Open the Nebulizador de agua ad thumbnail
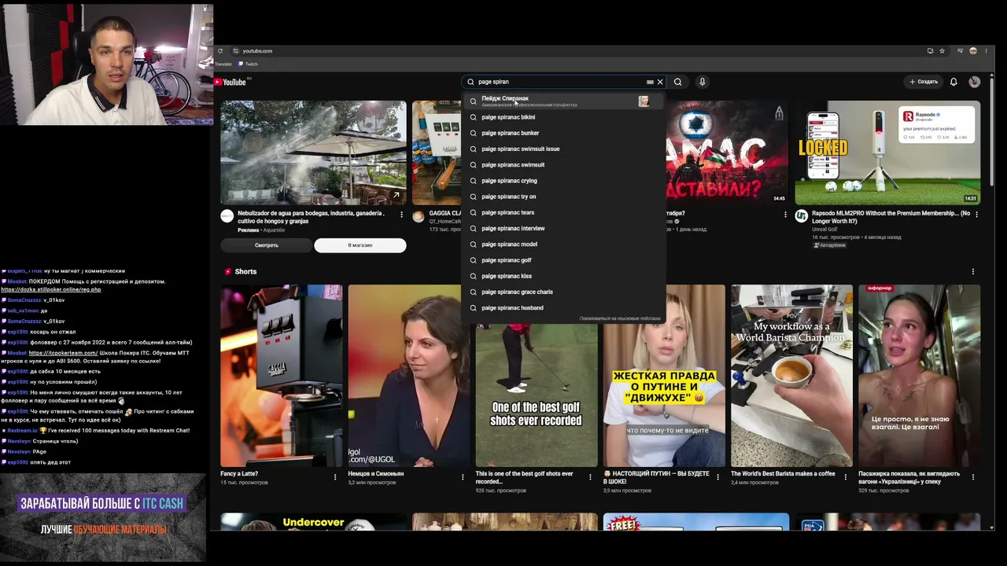 (x=313, y=153)
